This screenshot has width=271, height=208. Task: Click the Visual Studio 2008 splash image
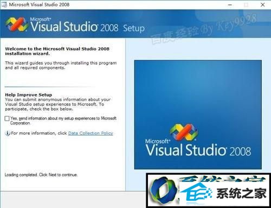[x=198, y=115]
